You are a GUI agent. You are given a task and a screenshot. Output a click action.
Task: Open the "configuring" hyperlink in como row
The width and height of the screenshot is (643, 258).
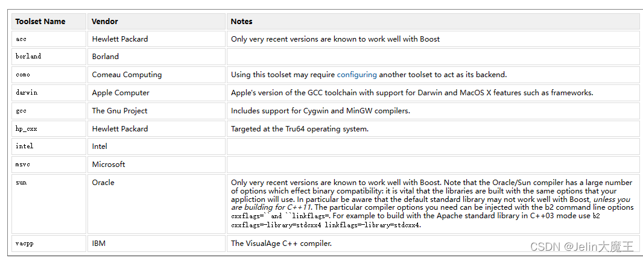pyautogui.click(x=356, y=75)
